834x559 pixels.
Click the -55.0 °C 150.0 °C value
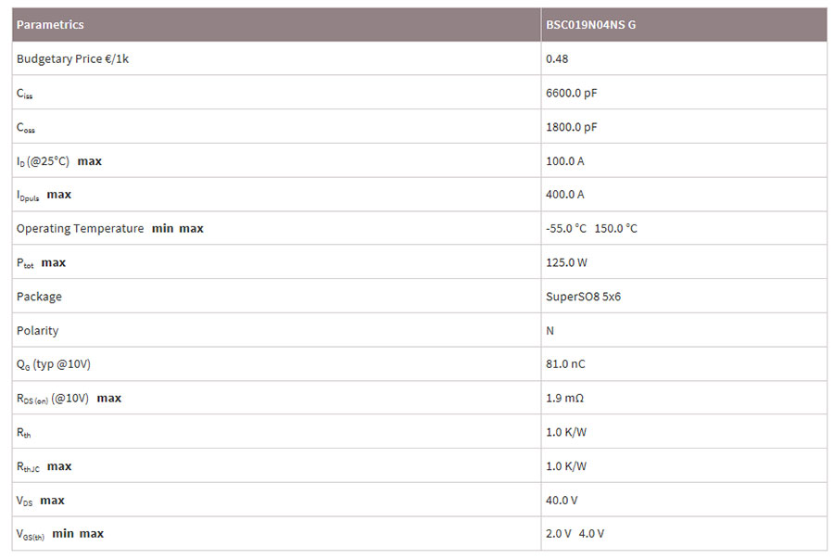pos(591,229)
